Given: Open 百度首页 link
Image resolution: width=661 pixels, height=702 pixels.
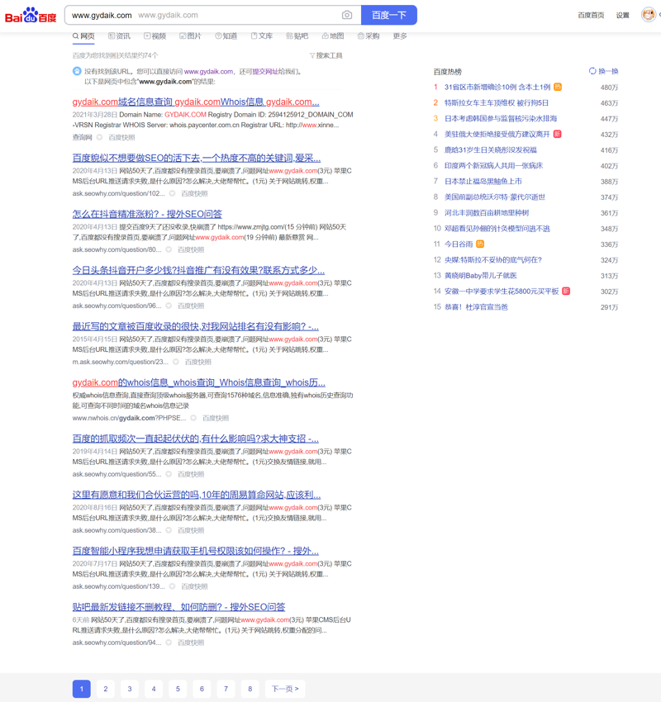Looking at the screenshot, I should [x=591, y=15].
